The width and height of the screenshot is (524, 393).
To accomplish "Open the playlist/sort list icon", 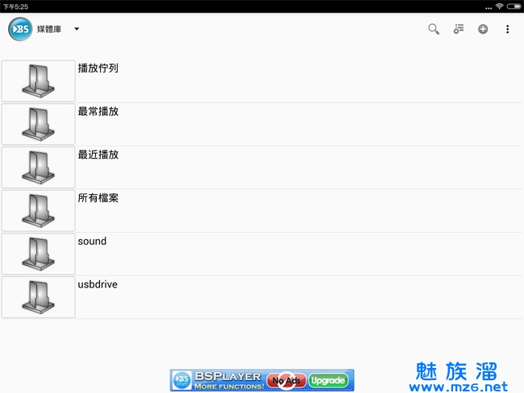I will coord(459,29).
